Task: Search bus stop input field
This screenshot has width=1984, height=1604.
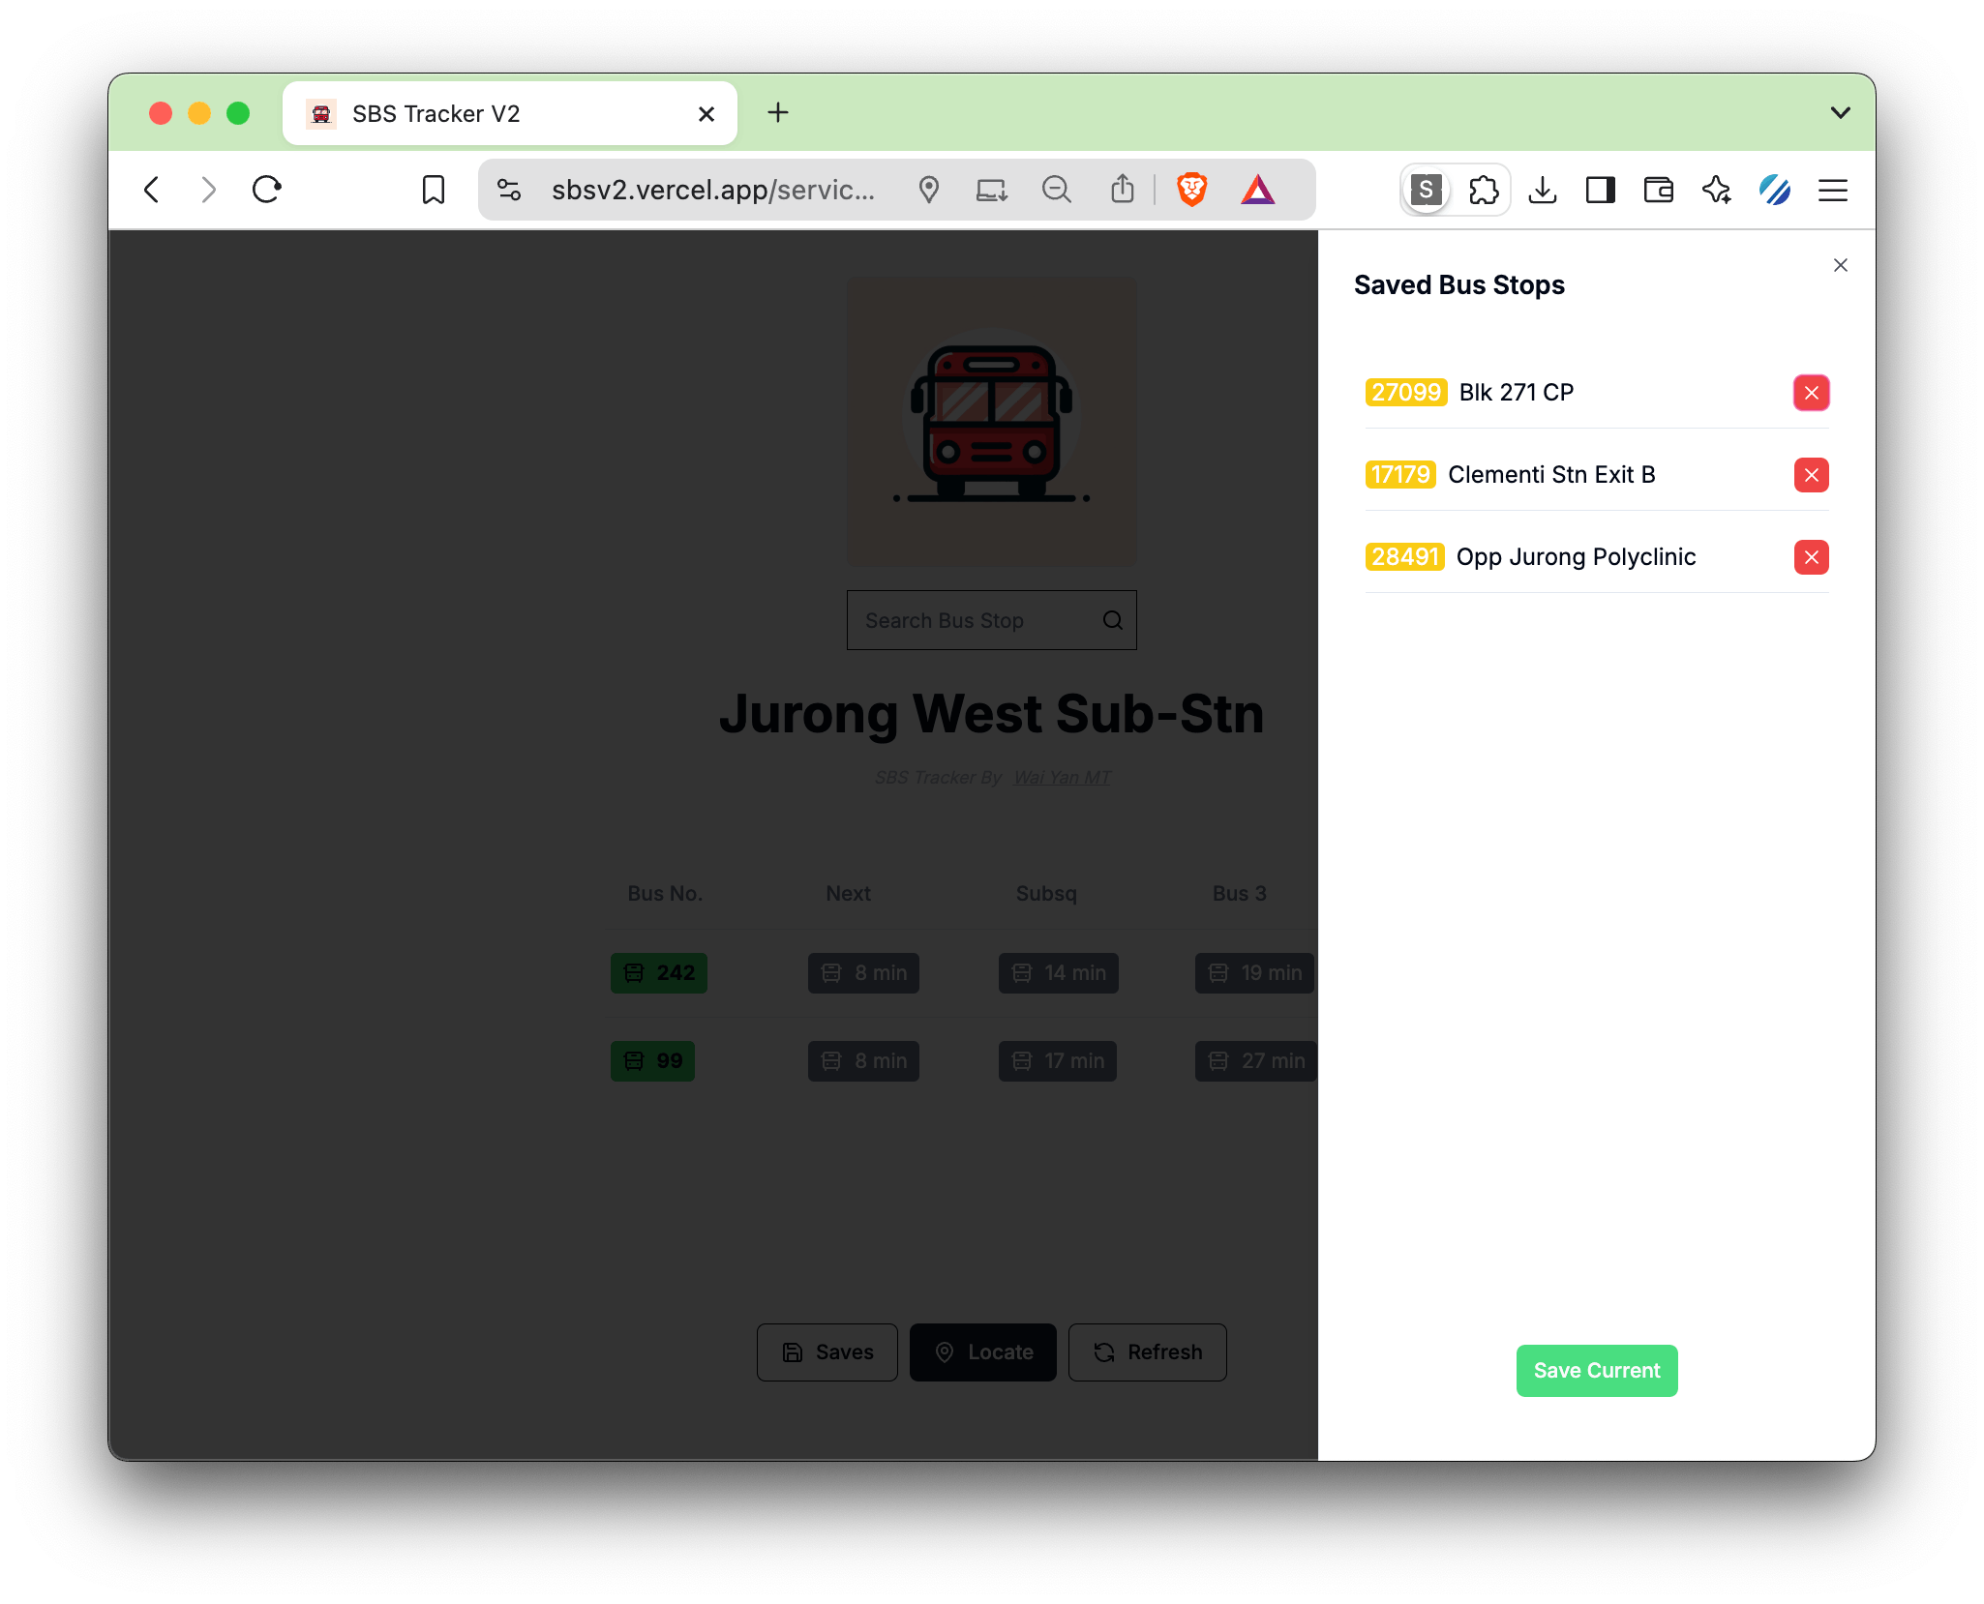Action: (990, 619)
